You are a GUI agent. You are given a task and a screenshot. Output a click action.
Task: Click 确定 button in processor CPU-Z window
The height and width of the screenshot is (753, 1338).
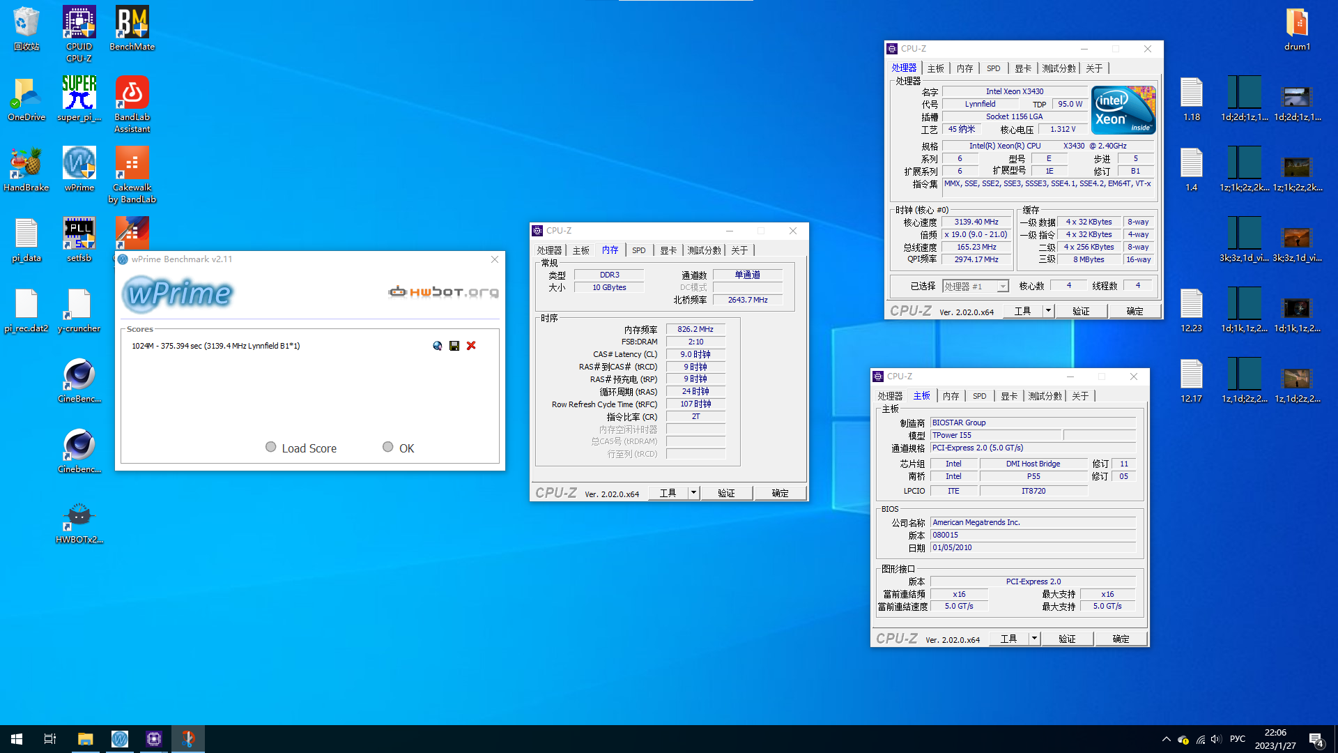click(1135, 311)
